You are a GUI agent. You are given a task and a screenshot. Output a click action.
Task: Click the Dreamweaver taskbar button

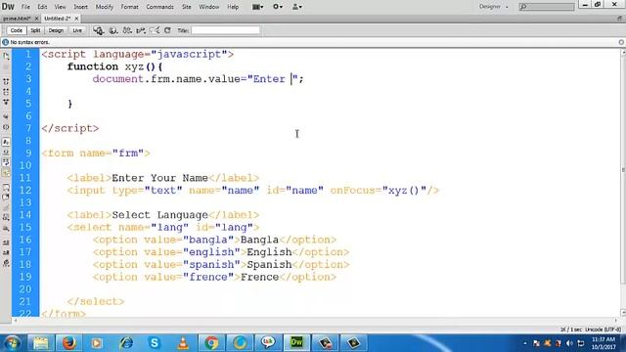[x=296, y=343]
